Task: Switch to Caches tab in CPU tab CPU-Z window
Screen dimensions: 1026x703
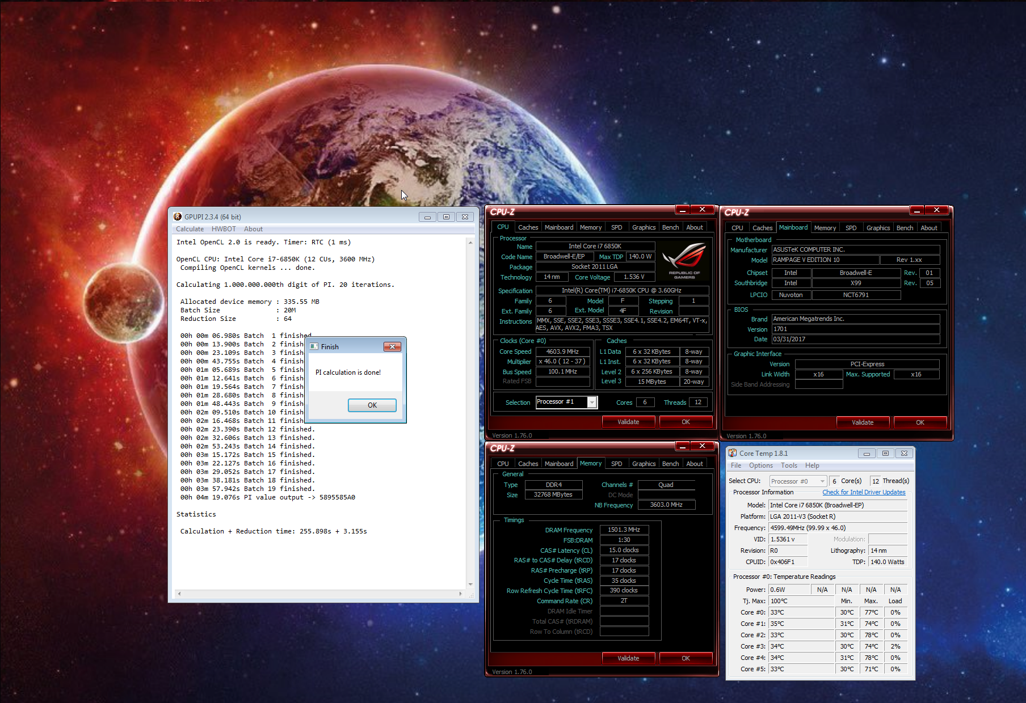Action: (x=528, y=227)
